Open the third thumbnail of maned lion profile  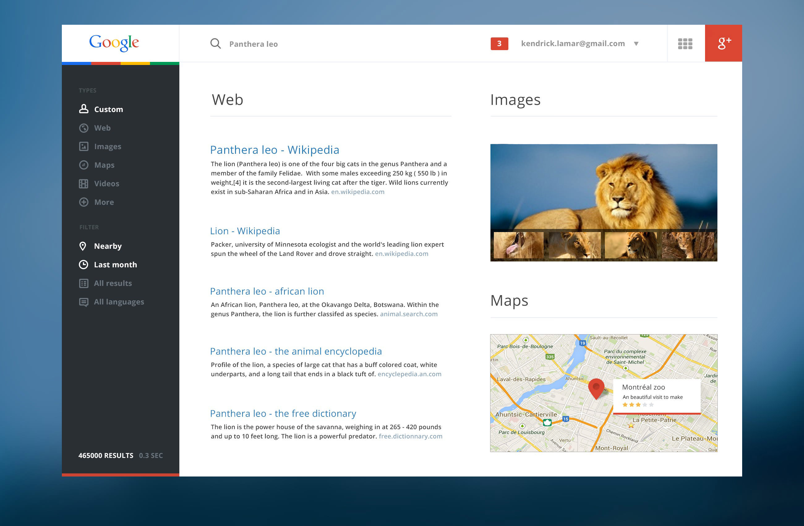click(x=630, y=245)
